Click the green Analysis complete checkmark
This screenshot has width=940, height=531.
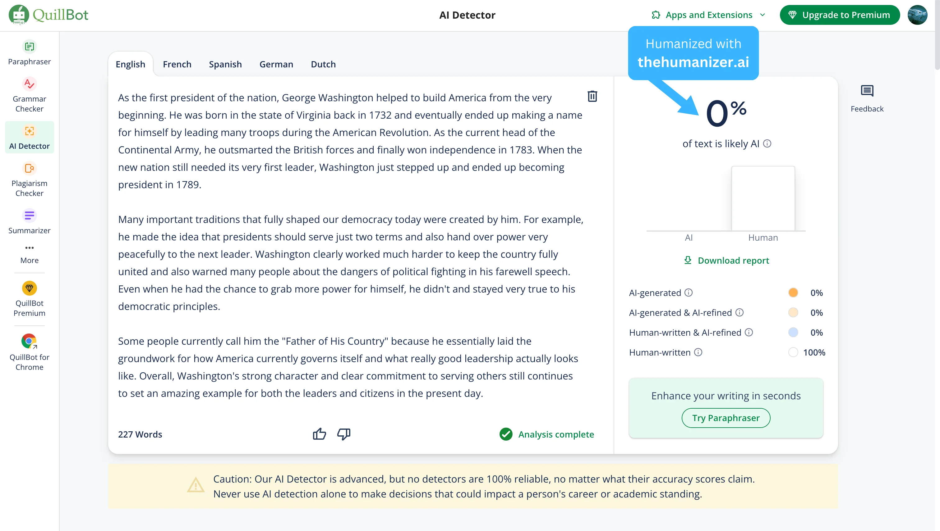coord(506,434)
